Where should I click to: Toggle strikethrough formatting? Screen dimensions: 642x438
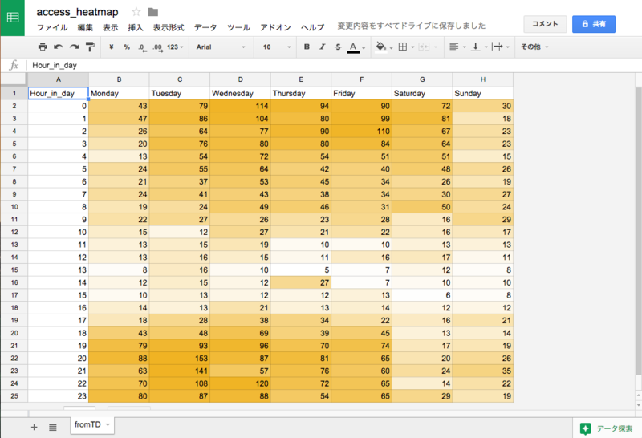pos(338,47)
